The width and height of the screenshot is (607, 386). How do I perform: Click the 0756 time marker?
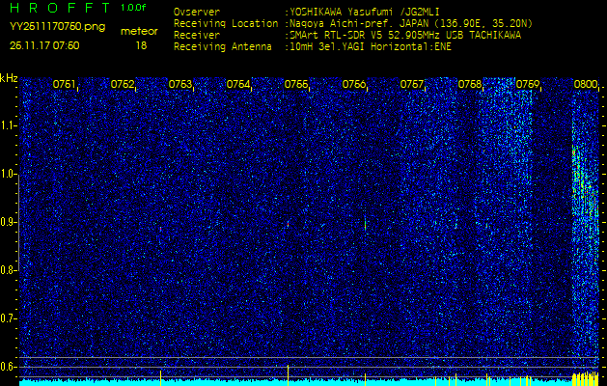(x=354, y=84)
